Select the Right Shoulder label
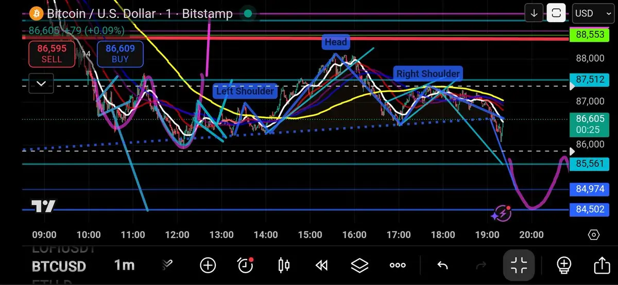The height and width of the screenshot is (285, 618). coord(427,74)
